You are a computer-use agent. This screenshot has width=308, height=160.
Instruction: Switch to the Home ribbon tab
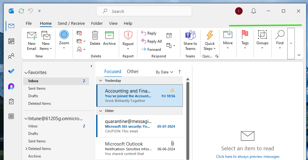point(46,23)
